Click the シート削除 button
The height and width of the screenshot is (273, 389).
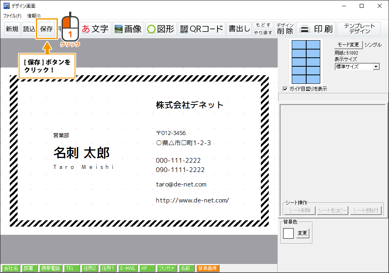pyautogui.click(x=300, y=211)
